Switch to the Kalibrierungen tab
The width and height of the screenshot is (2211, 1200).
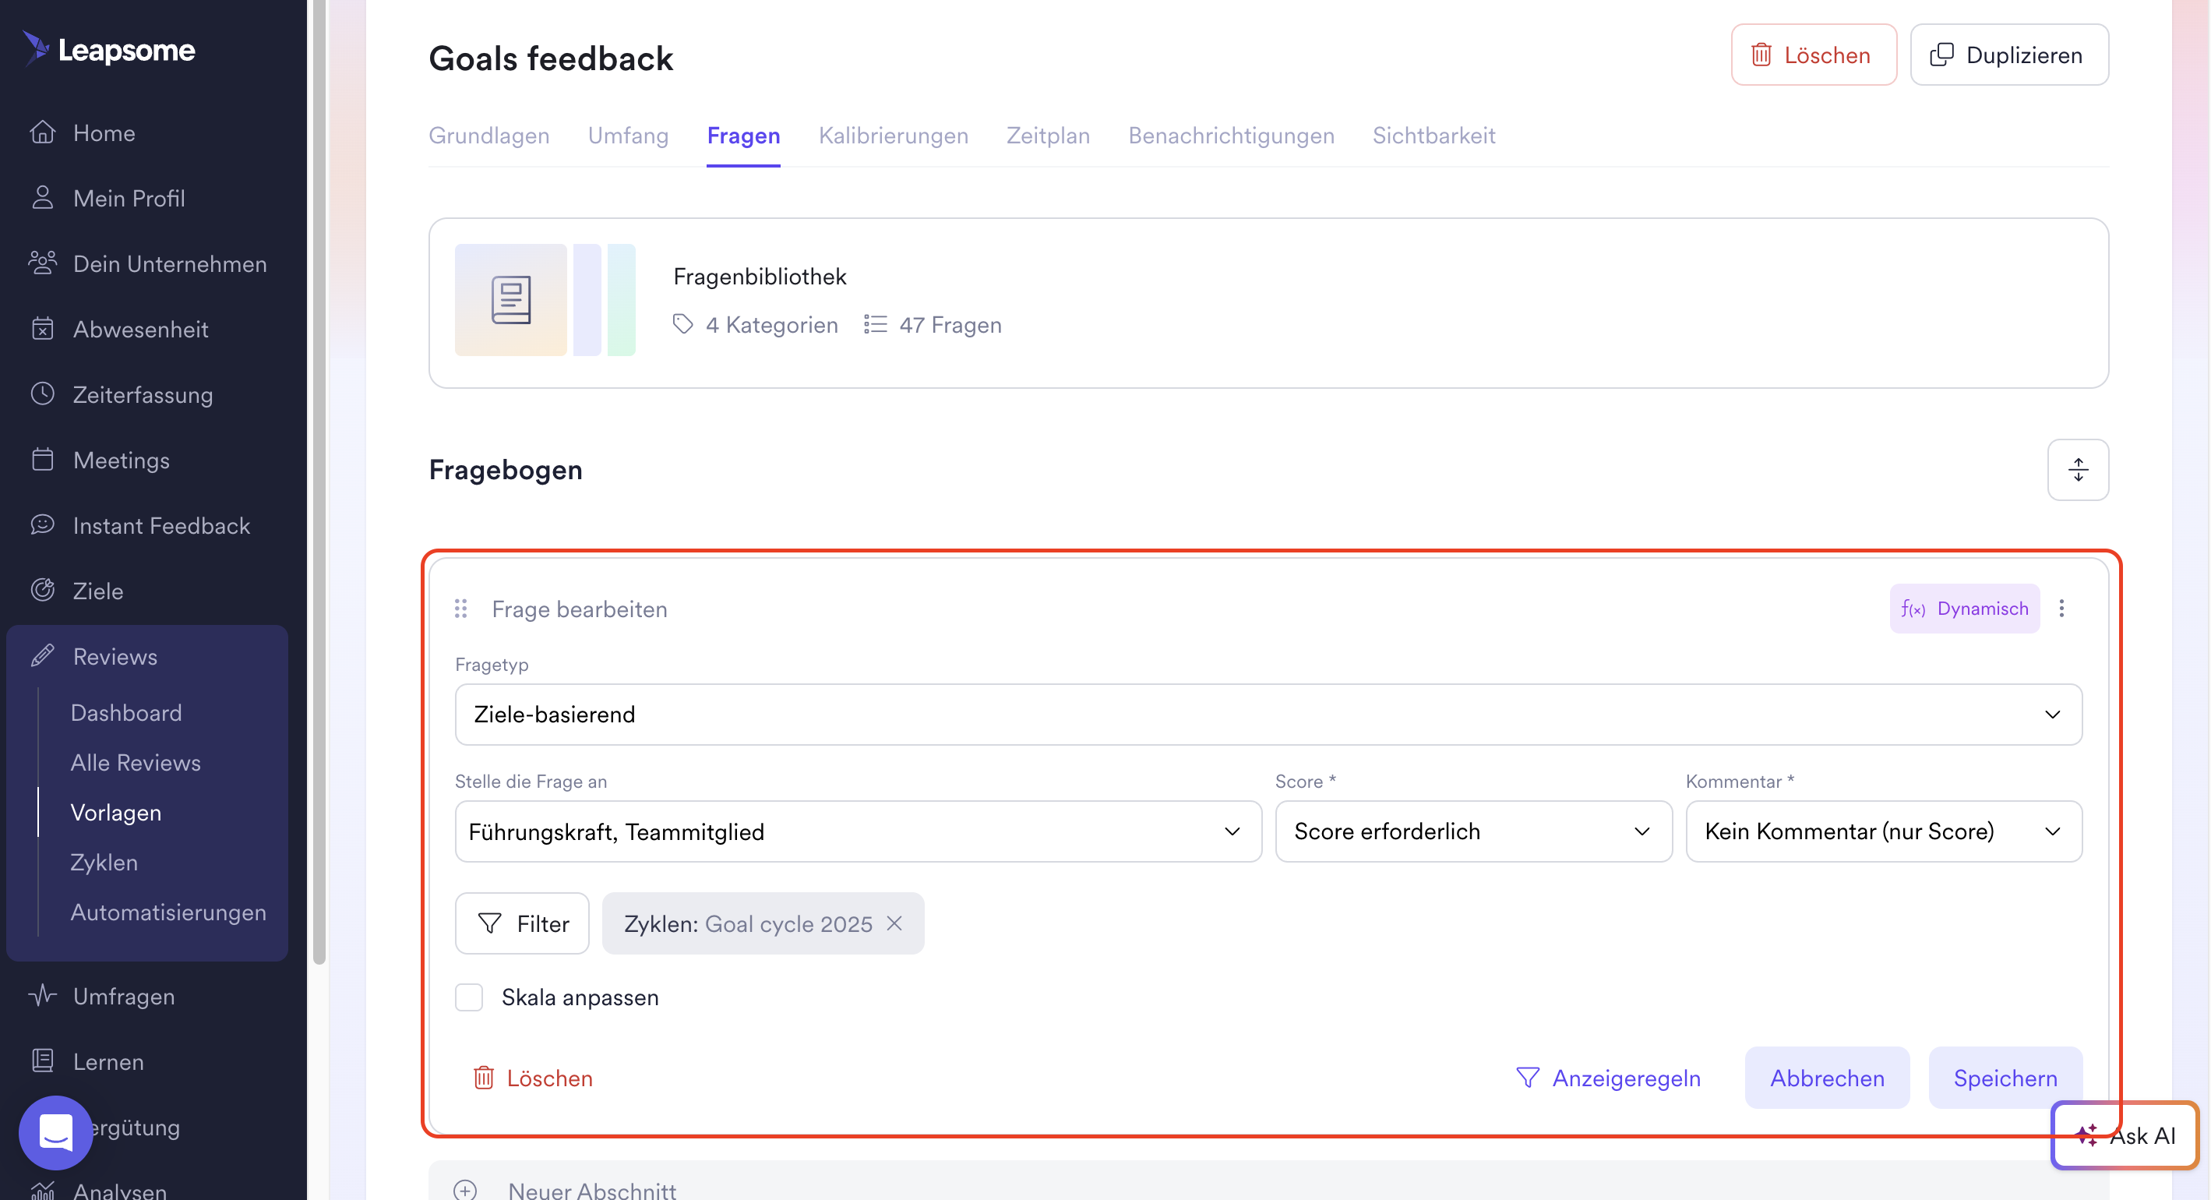coord(893,136)
